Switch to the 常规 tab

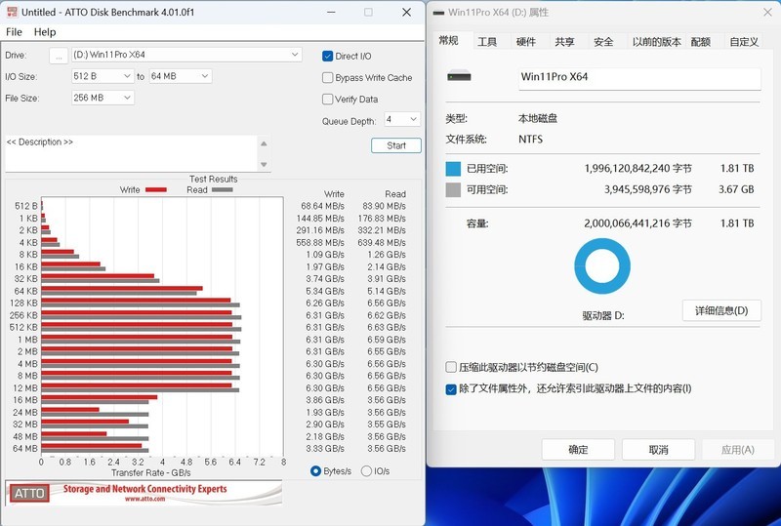[448, 40]
